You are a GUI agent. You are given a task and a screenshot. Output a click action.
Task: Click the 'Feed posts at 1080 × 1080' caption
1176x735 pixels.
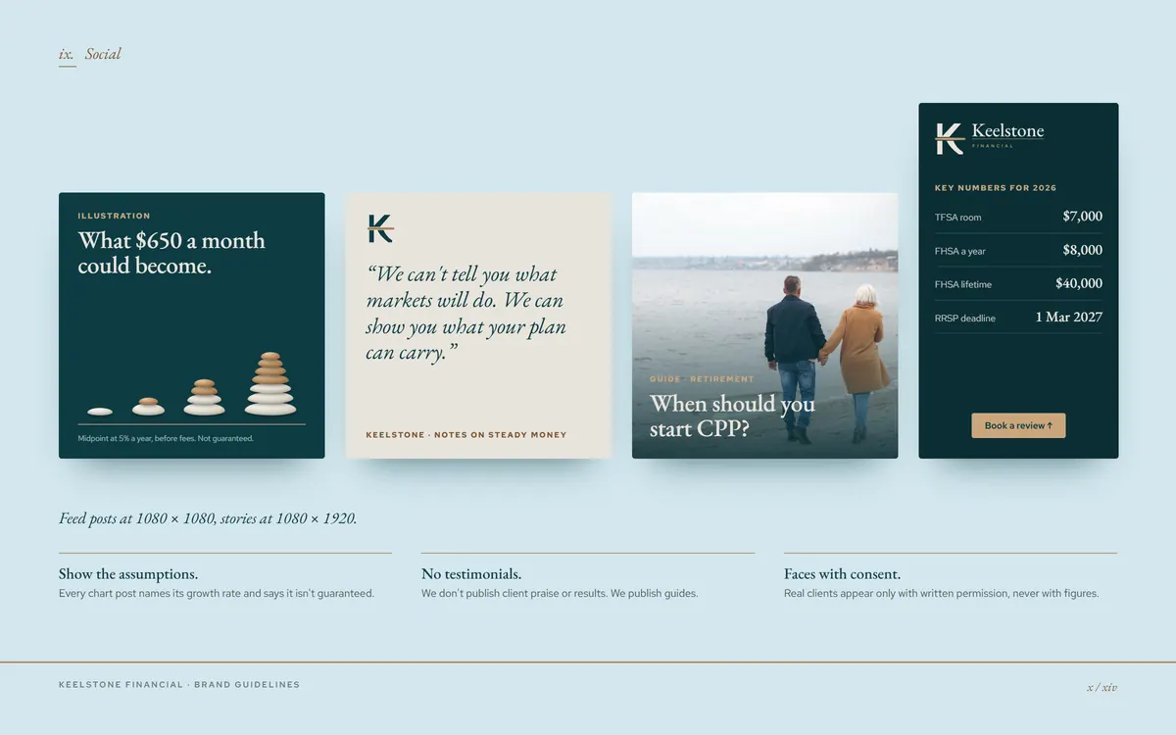coord(208,518)
